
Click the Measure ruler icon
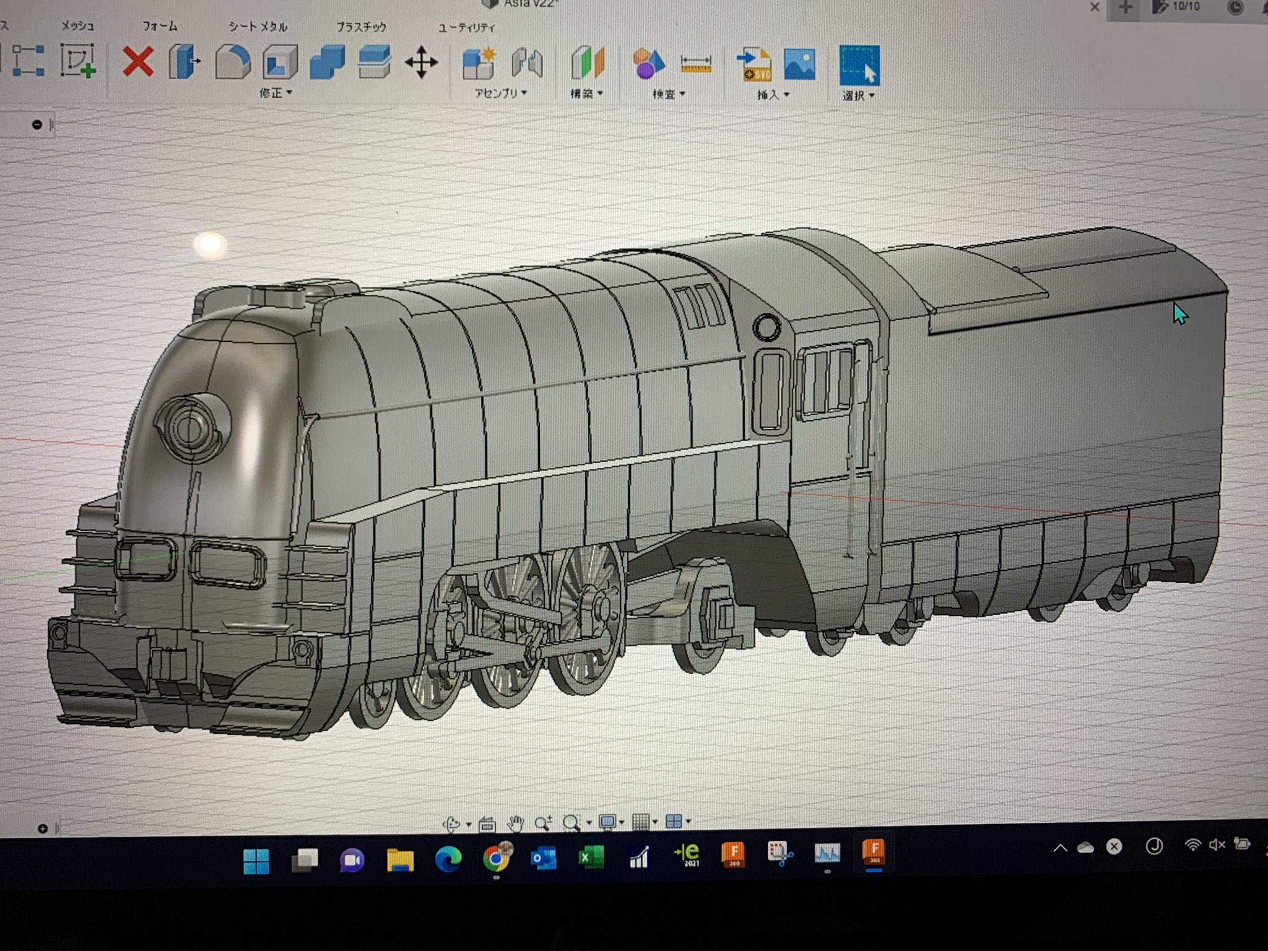click(695, 64)
